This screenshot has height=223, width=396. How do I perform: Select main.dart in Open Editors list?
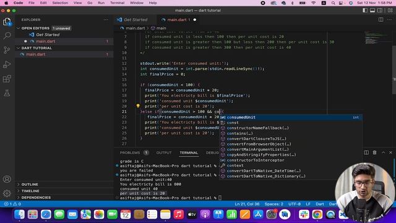(45, 42)
